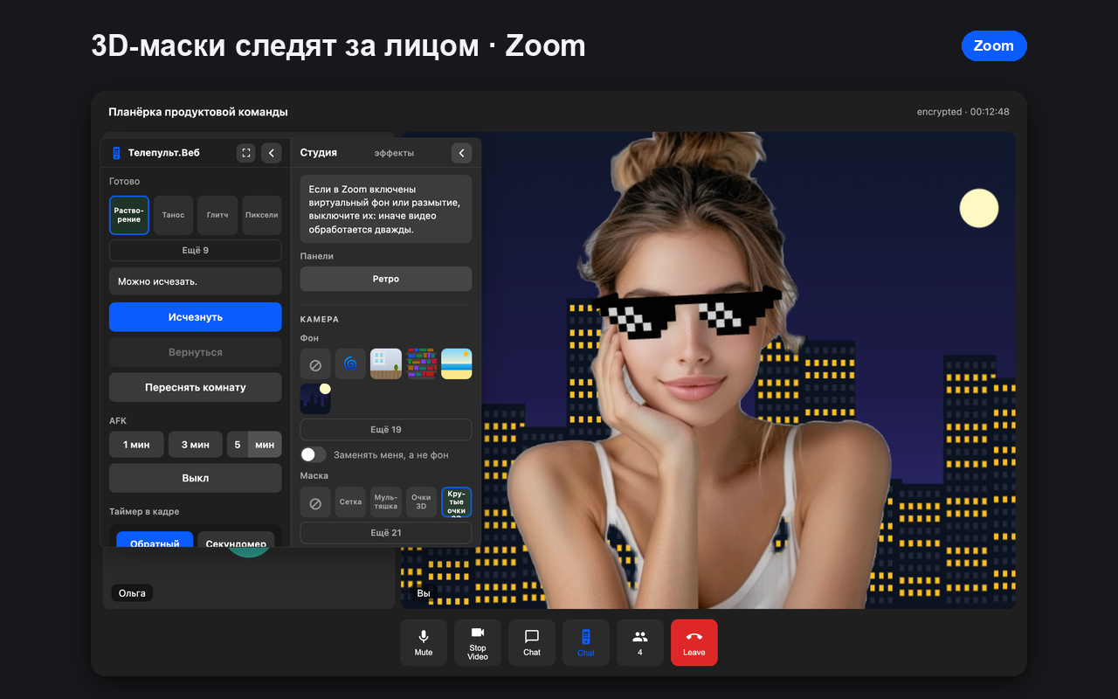Toggle the blue remote-control Chat button

click(x=586, y=643)
